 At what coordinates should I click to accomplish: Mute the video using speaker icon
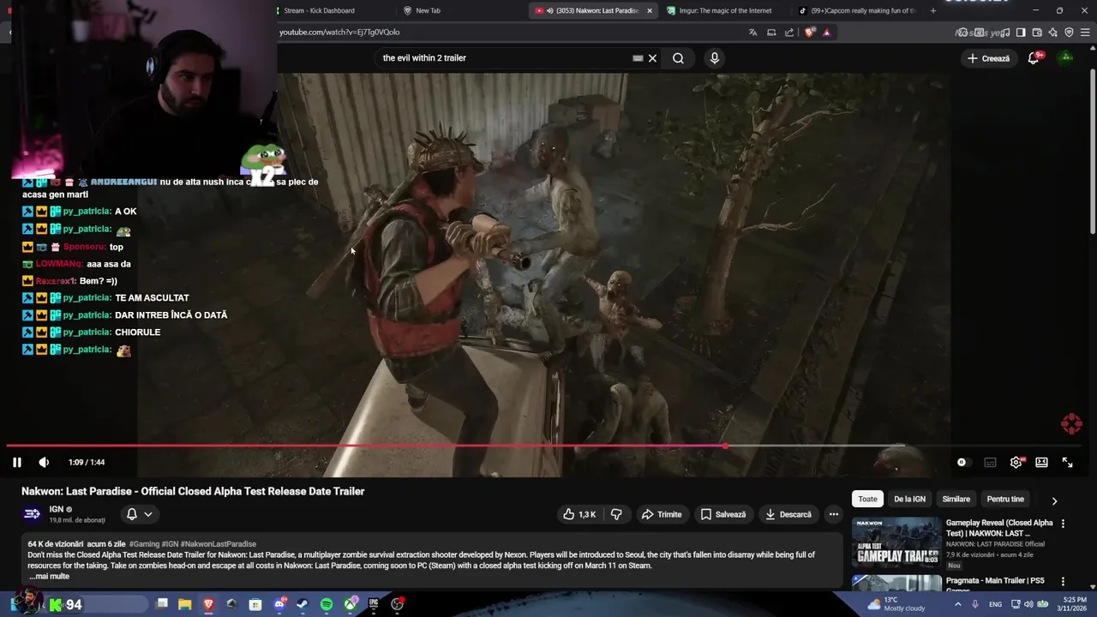tap(44, 462)
